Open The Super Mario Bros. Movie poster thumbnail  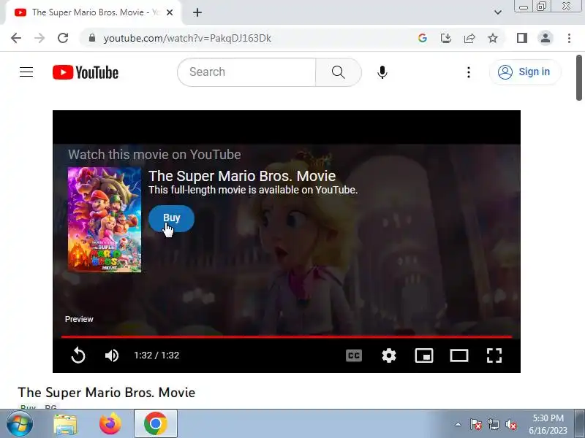click(105, 220)
